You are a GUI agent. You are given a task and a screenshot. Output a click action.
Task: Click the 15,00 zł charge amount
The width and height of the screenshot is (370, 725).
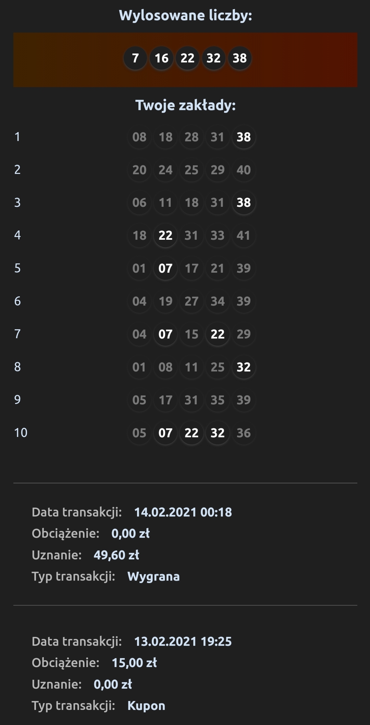134,663
